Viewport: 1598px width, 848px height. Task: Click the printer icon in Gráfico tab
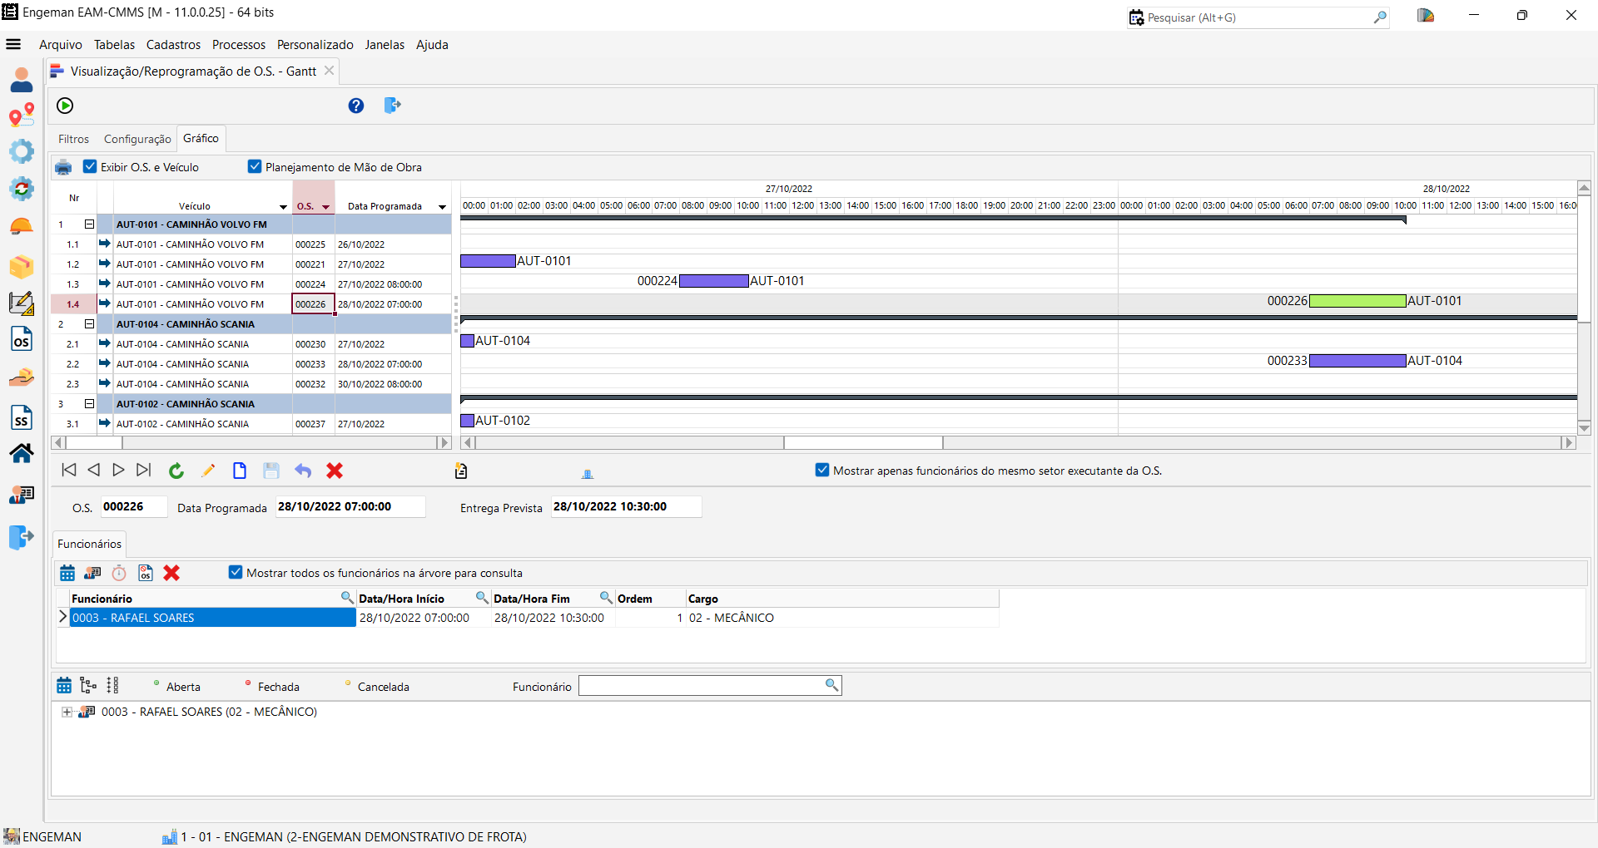point(63,168)
